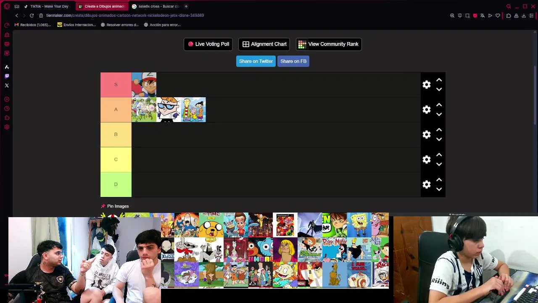Open settings gear for tier B
Screen dimensions: 538x303
(427, 134)
